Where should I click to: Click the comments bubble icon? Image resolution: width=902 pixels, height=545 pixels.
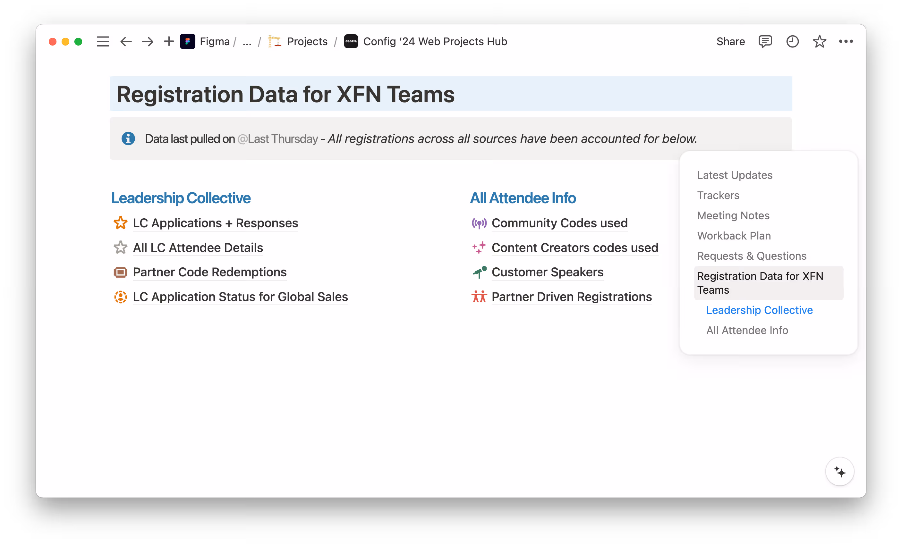pyautogui.click(x=765, y=41)
